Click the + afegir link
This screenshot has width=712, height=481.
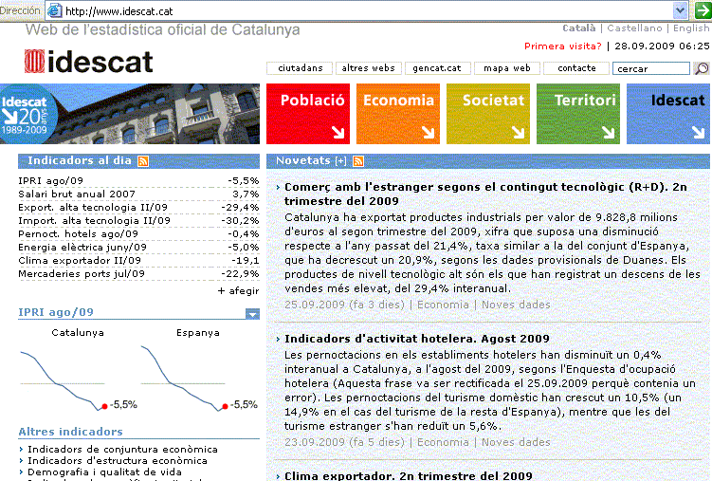pyautogui.click(x=238, y=290)
